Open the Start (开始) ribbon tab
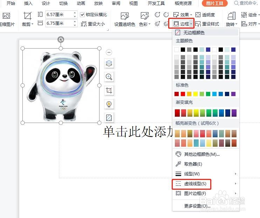Viewport: 260px width, 218px height. [x=11, y=3]
